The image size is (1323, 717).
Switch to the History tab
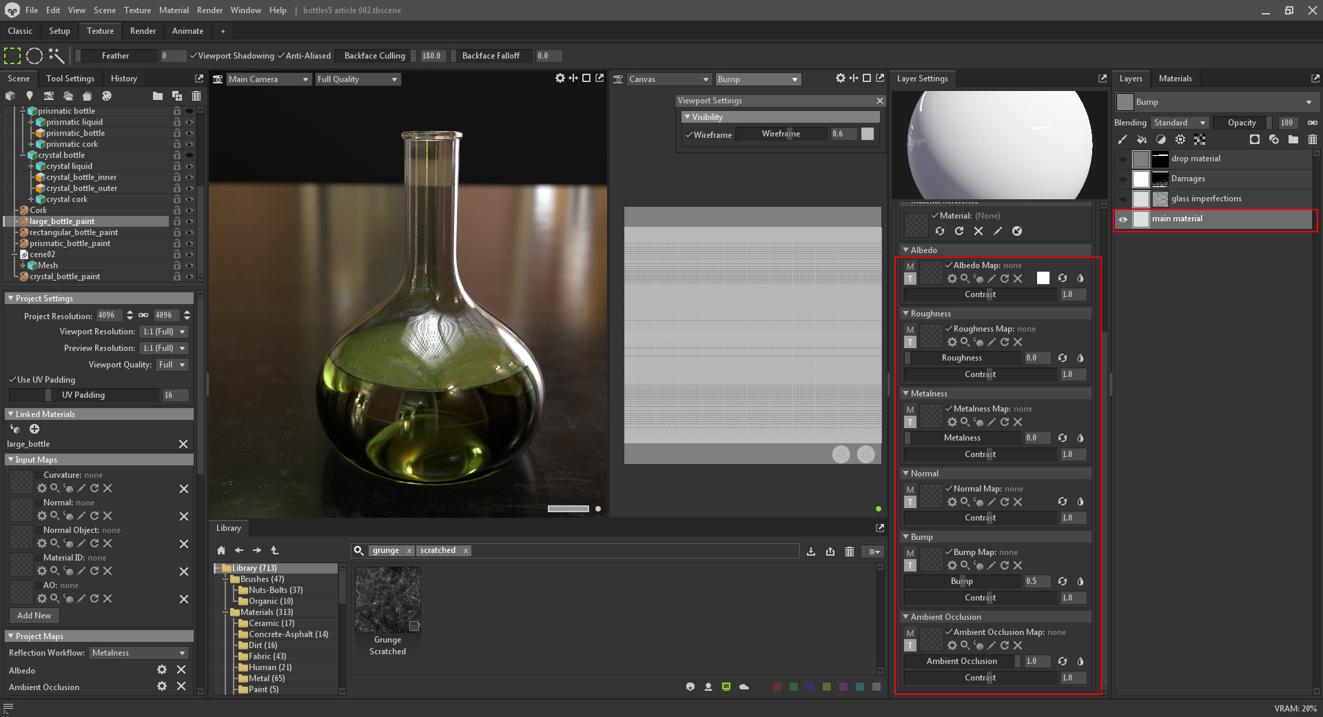124,79
